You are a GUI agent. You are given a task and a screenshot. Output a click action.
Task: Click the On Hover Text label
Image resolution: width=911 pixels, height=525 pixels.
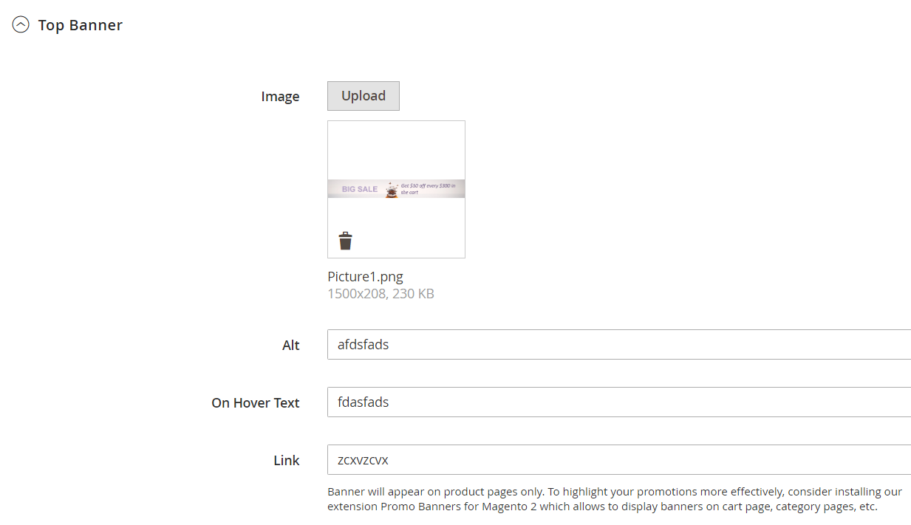click(x=256, y=403)
